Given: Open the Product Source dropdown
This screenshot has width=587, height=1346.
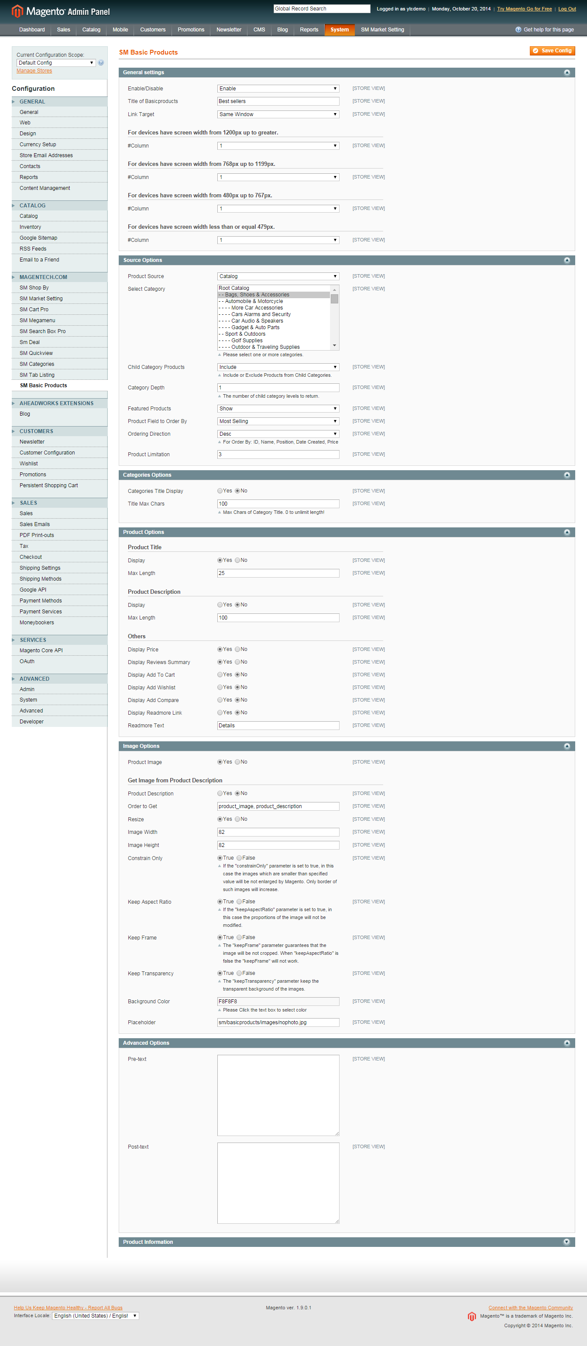Looking at the screenshot, I should click(278, 276).
